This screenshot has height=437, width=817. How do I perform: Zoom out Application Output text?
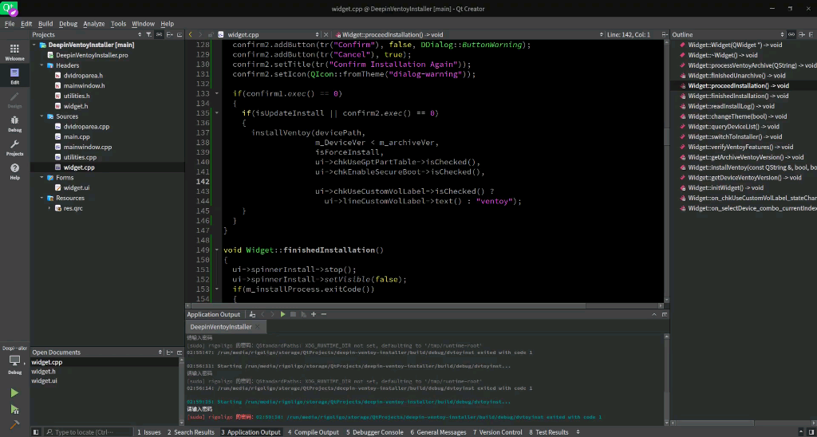coord(324,314)
